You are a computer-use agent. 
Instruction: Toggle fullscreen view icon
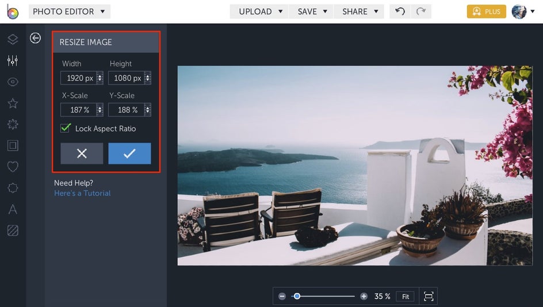coord(429,296)
